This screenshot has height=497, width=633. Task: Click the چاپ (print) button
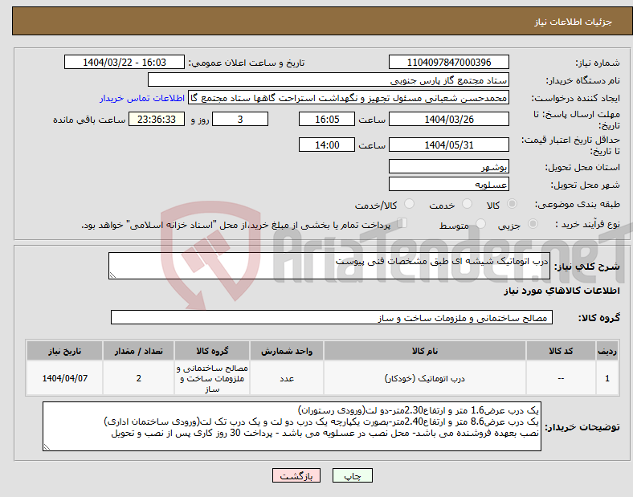point(352,475)
